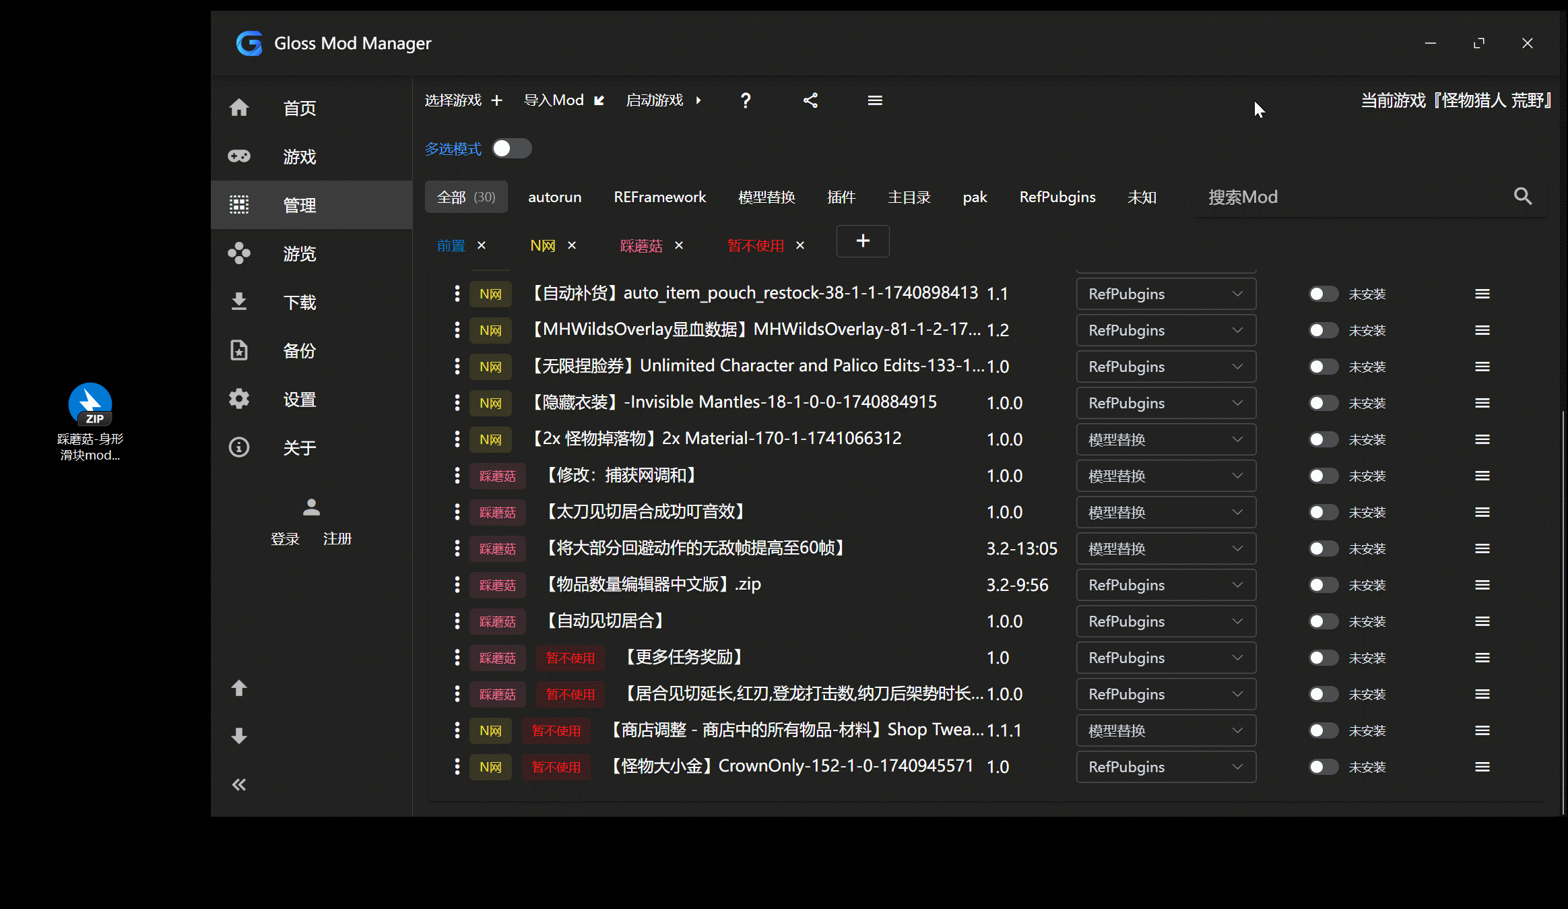
Task: Open 模型替换 dropdown for 2x Material row
Action: 1166,439
